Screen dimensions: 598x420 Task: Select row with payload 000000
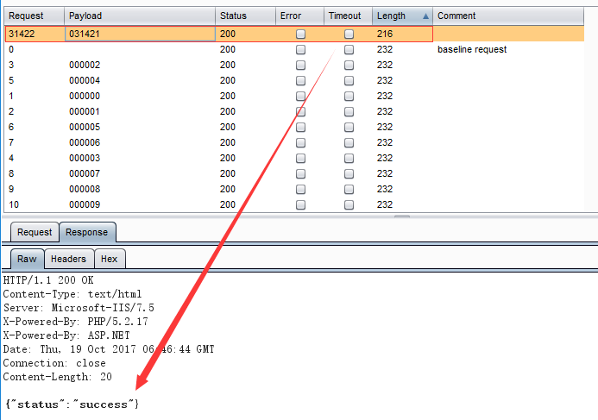pyautogui.click(x=294, y=97)
